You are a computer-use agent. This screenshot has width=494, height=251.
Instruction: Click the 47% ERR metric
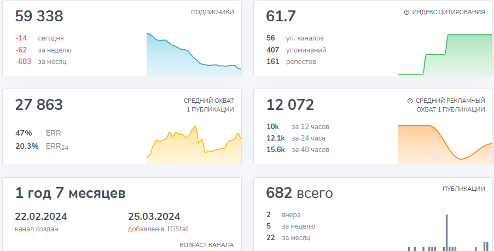pyautogui.click(x=38, y=133)
